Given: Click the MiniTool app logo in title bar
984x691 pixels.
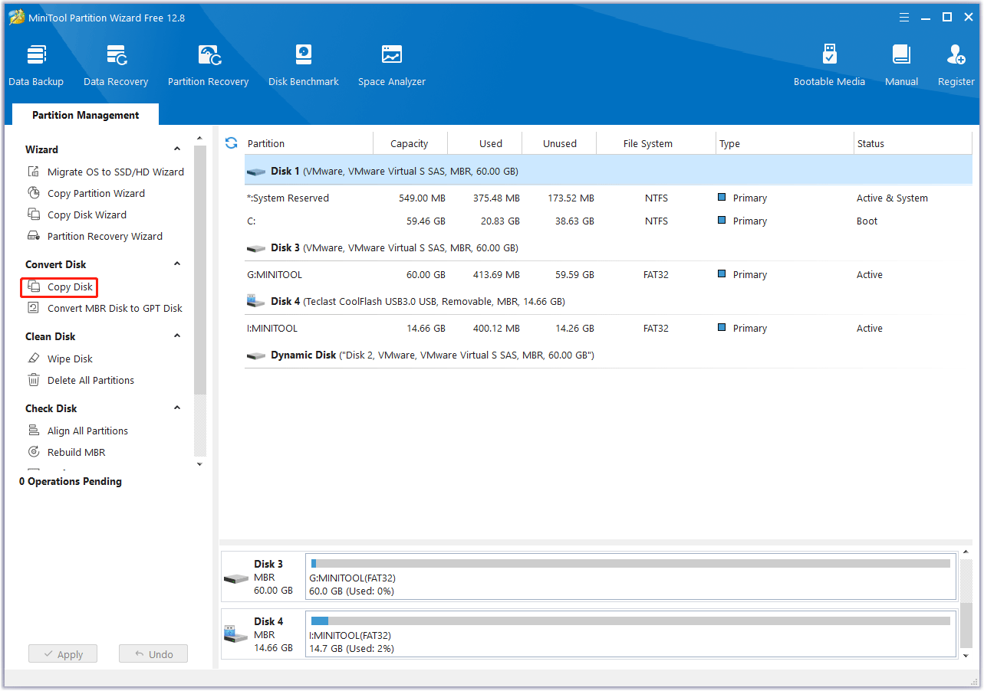Looking at the screenshot, I should [17, 17].
